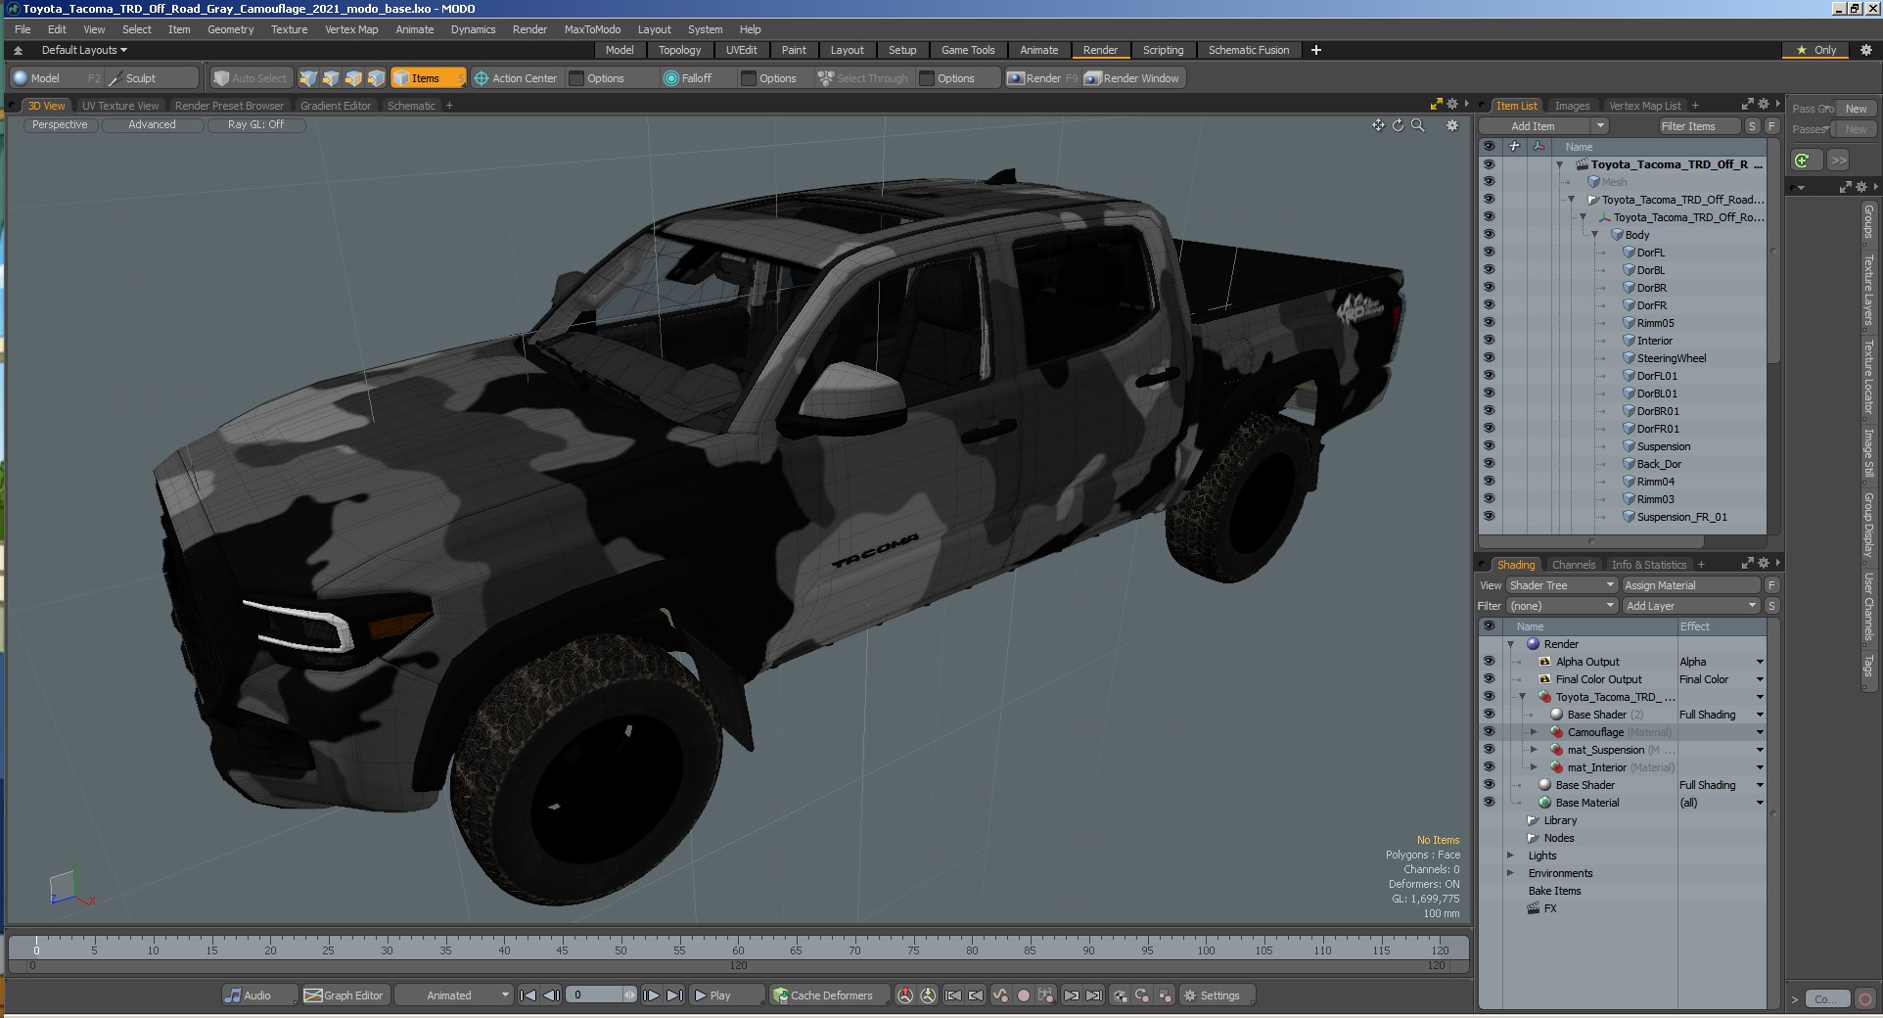
Task: Open Filter (none) dropdown
Action: (1561, 606)
